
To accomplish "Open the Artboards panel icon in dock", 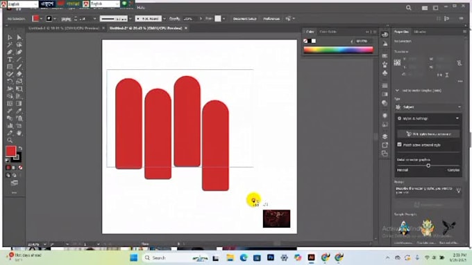I will point(385,154).
